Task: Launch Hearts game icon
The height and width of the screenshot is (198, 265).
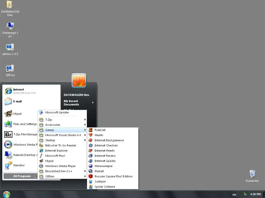Action: tap(91, 135)
